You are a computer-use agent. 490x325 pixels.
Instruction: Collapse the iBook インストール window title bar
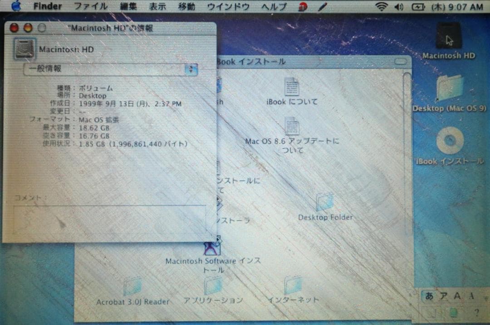pos(401,62)
